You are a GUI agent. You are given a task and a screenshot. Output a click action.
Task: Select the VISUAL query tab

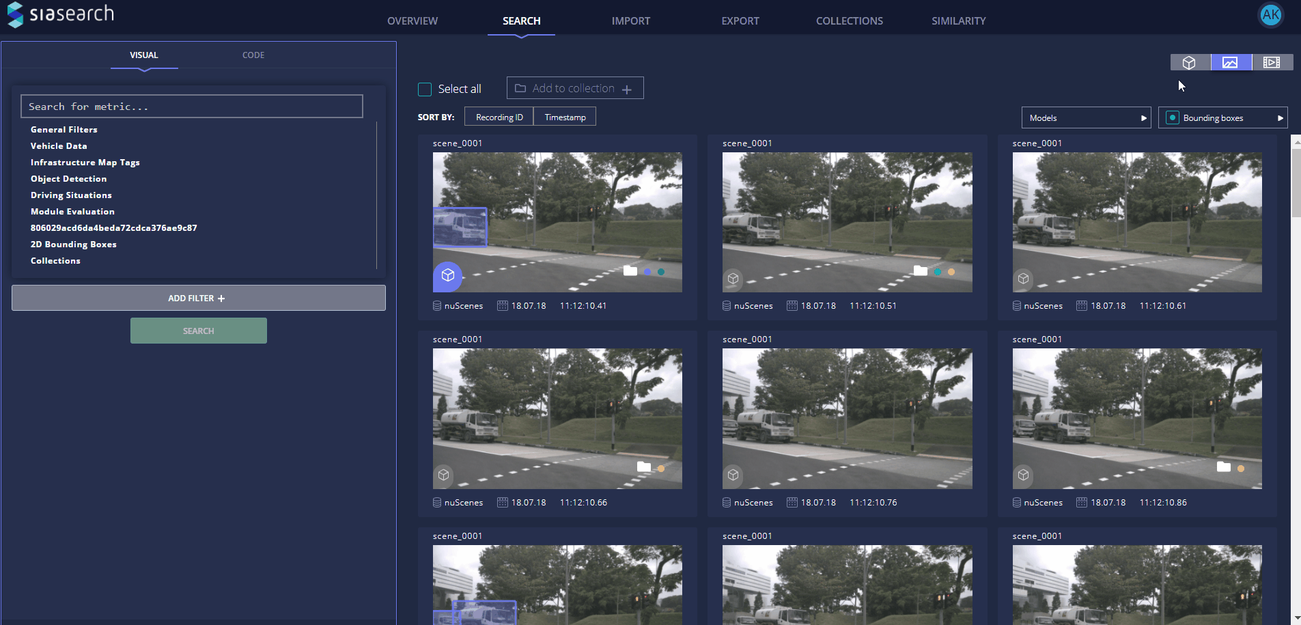144,55
